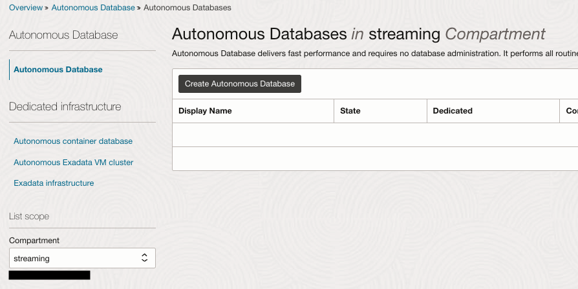
Task: Open Autonomous container database page
Action: click(x=73, y=141)
